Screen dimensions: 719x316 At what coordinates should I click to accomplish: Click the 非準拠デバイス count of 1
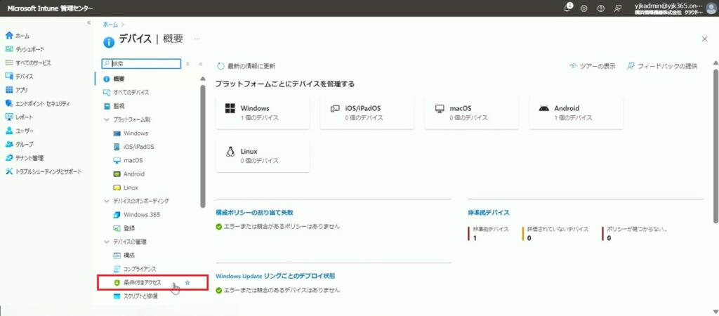(475, 238)
